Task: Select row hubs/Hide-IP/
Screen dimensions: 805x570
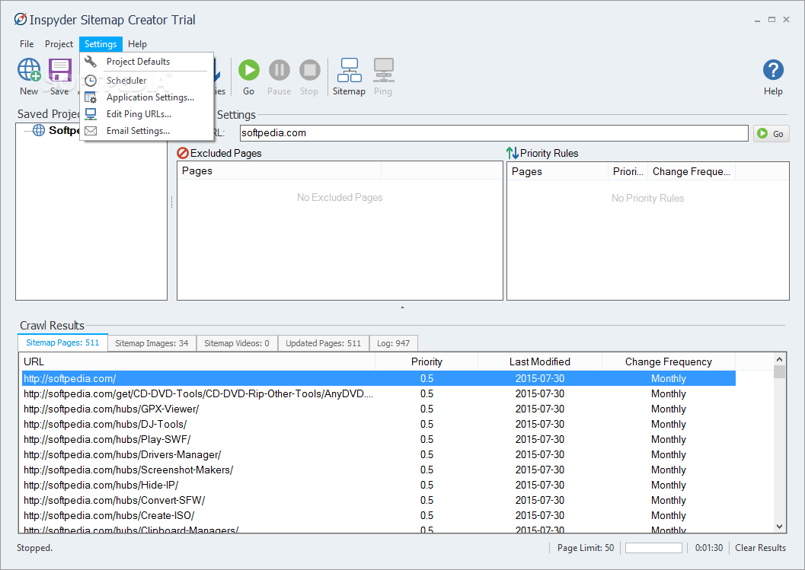Action: point(379,485)
